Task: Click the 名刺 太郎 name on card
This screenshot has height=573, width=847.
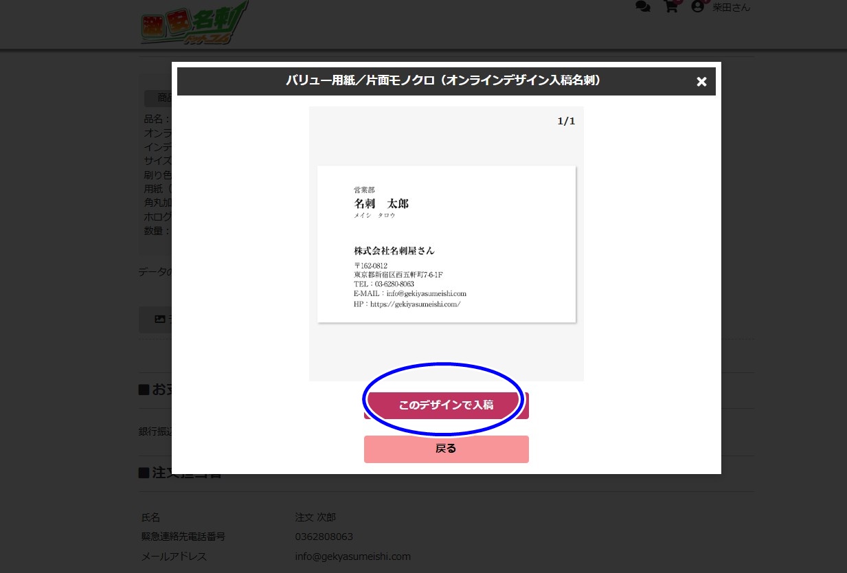Action: (381, 204)
